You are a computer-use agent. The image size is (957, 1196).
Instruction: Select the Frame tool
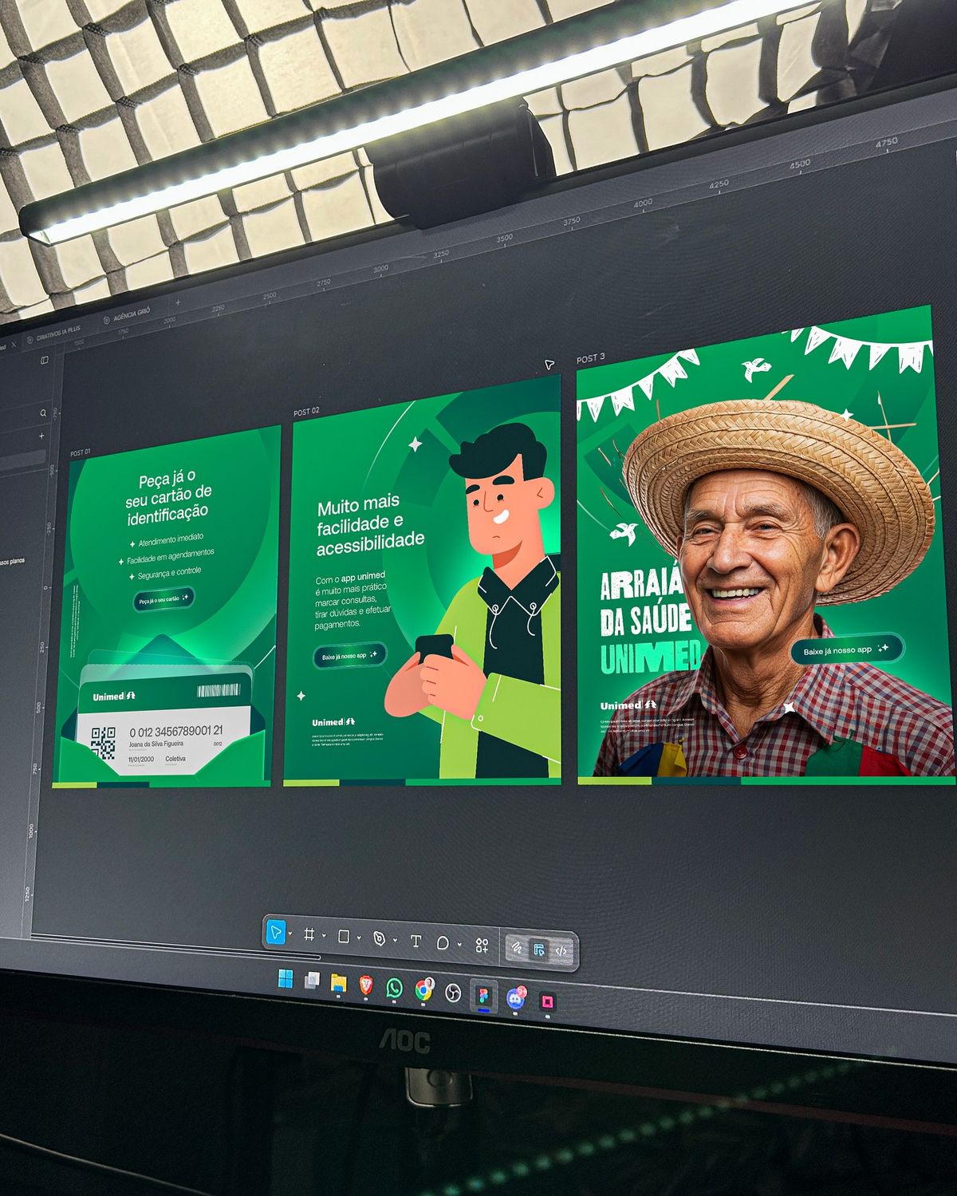coord(309,934)
